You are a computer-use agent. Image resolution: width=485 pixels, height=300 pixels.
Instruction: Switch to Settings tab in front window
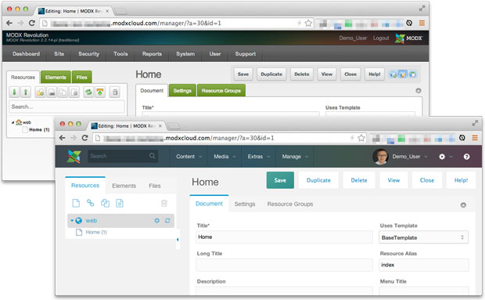click(245, 204)
